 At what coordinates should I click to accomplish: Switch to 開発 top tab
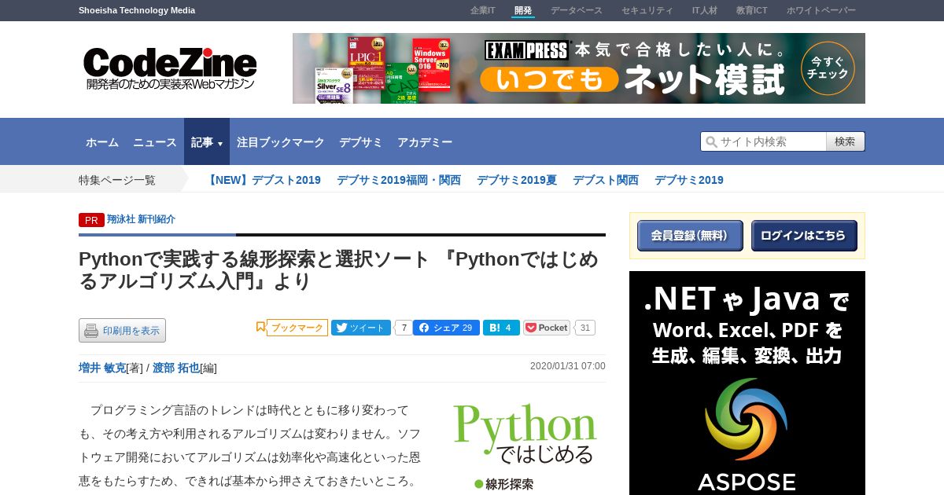(x=523, y=10)
